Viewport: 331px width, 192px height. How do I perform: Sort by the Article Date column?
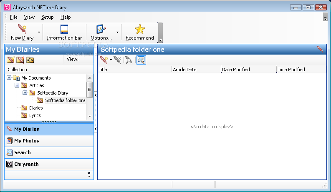pyautogui.click(x=196, y=70)
